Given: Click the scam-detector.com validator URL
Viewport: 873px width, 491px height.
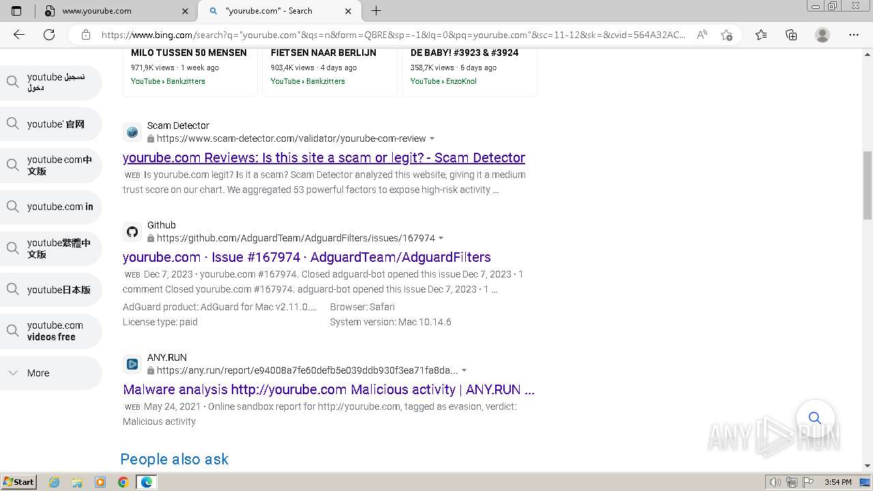Looking at the screenshot, I should pyautogui.click(x=291, y=138).
